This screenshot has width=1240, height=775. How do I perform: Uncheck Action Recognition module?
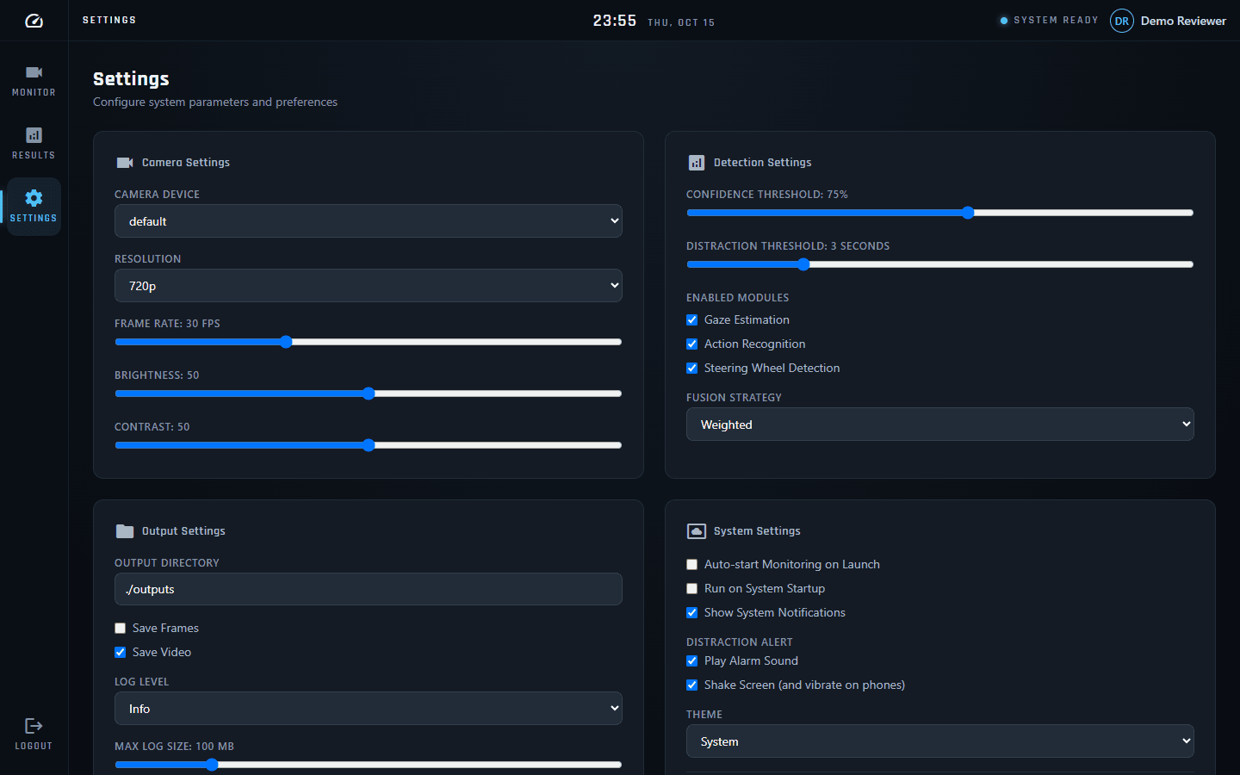(x=692, y=344)
